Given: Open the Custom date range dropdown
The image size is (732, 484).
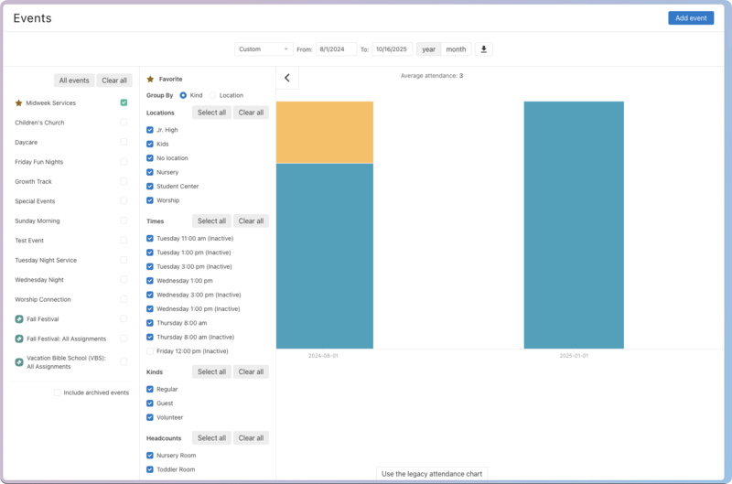Looking at the screenshot, I should click(x=264, y=49).
